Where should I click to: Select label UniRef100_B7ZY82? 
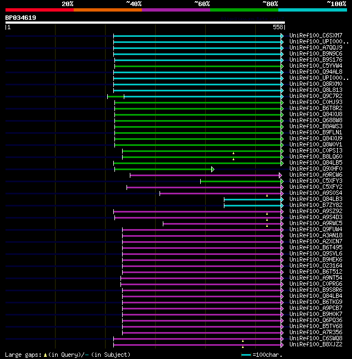316,205
